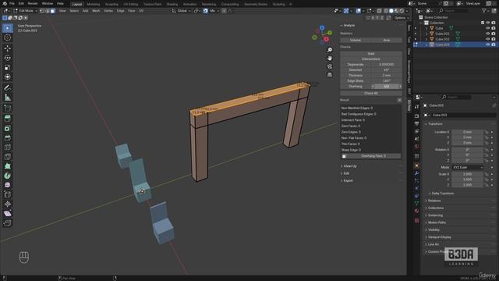Expand the Clean Up panel

pyautogui.click(x=349, y=166)
